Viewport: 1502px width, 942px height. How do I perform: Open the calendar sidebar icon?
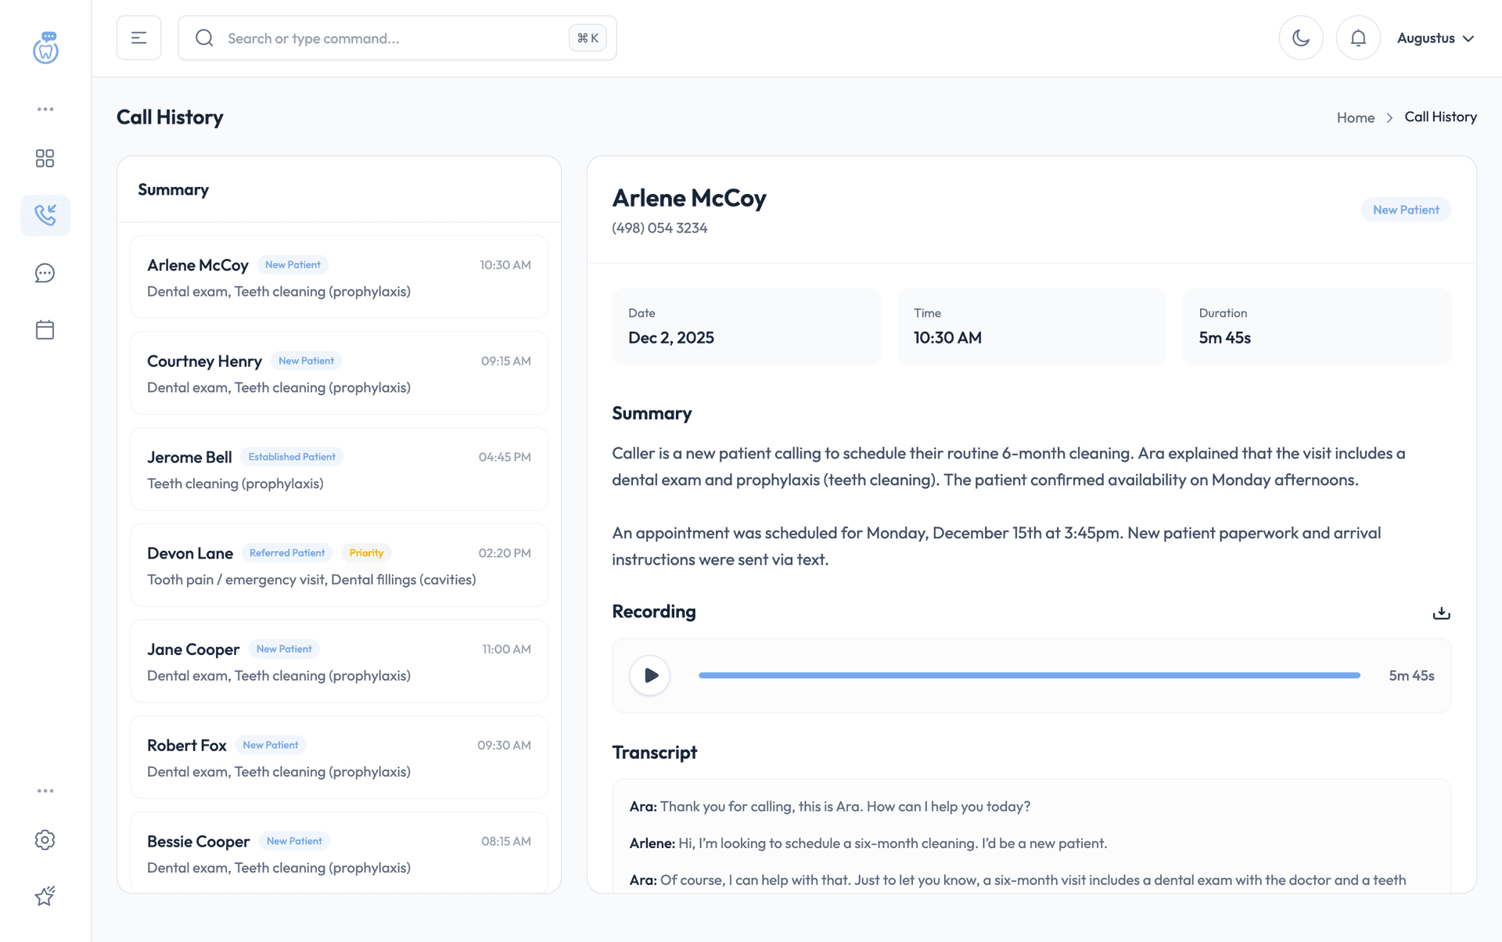click(x=45, y=329)
